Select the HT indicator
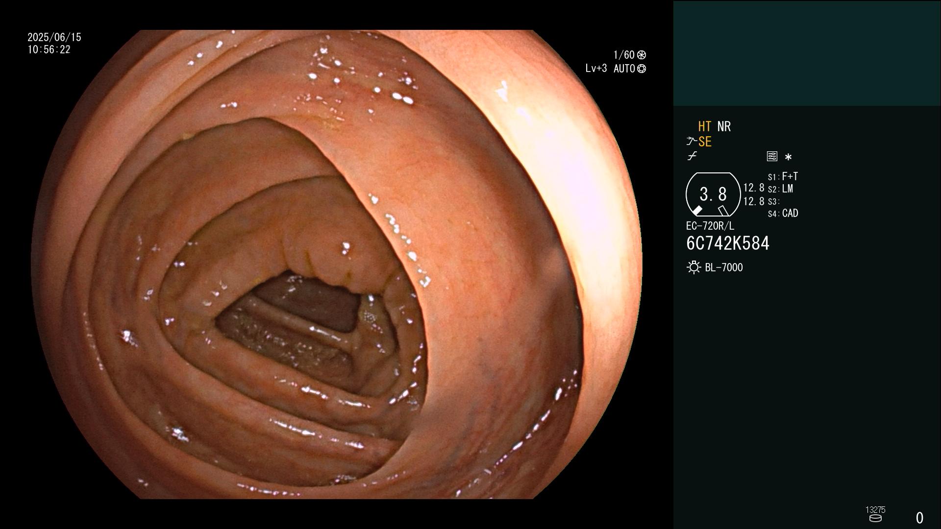The width and height of the screenshot is (941, 529). [705, 126]
